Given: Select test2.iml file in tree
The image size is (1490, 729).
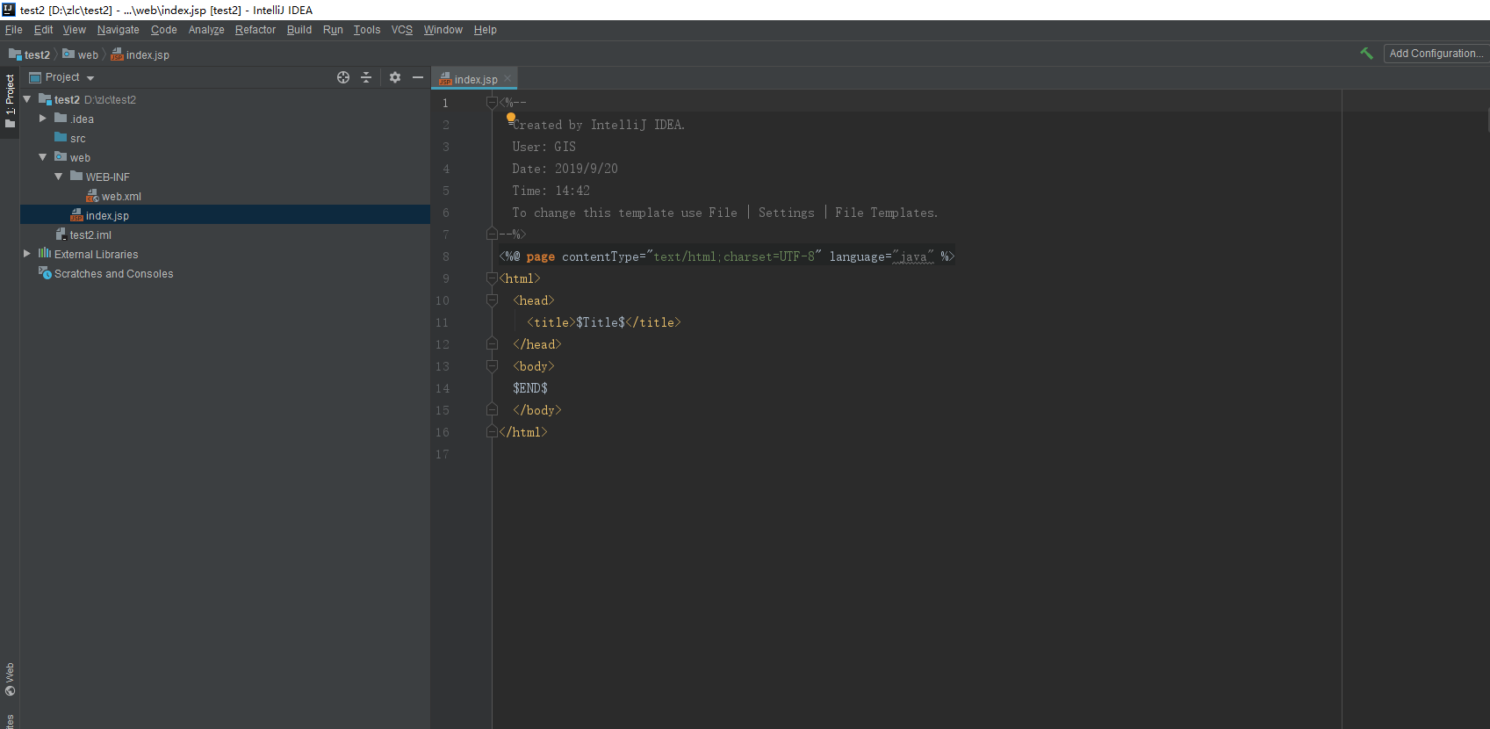Looking at the screenshot, I should pyautogui.click(x=90, y=235).
